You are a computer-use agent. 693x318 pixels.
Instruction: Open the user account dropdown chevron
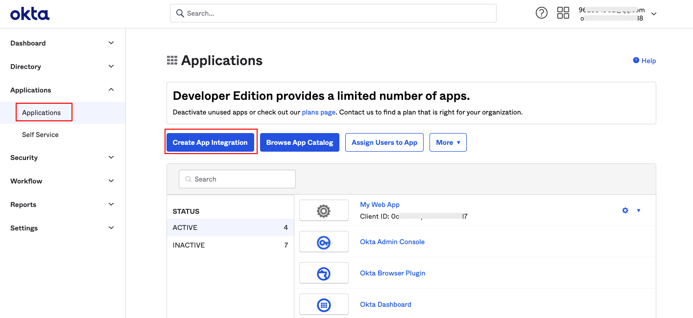pos(653,14)
